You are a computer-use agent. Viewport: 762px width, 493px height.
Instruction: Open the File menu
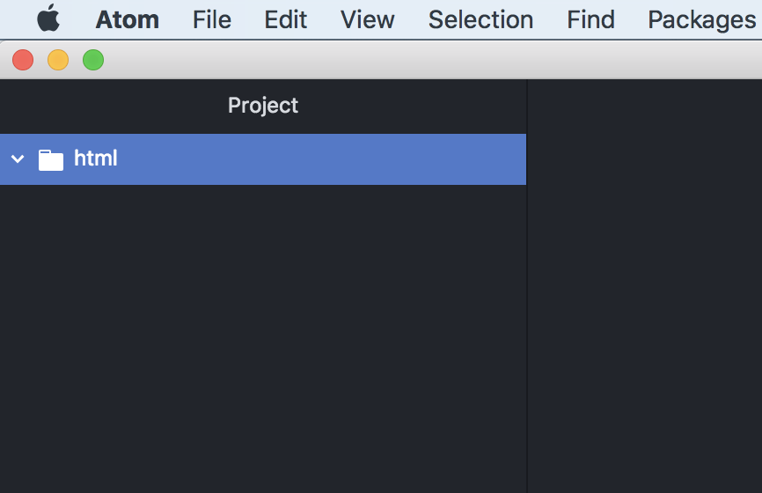point(212,19)
